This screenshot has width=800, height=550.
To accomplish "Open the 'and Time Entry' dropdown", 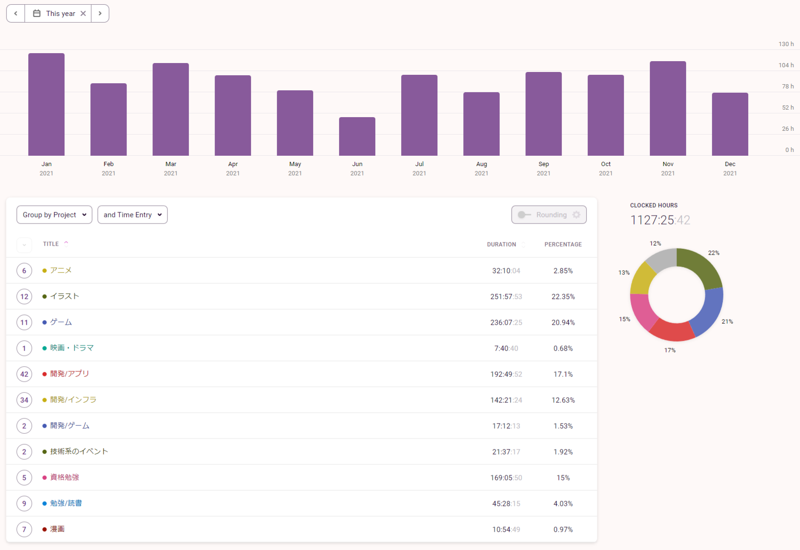I will pos(132,215).
